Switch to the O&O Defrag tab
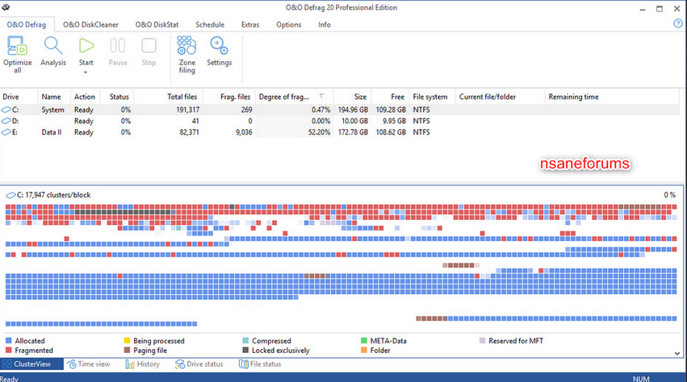This screenshot has height=382, width=687. 27,24
